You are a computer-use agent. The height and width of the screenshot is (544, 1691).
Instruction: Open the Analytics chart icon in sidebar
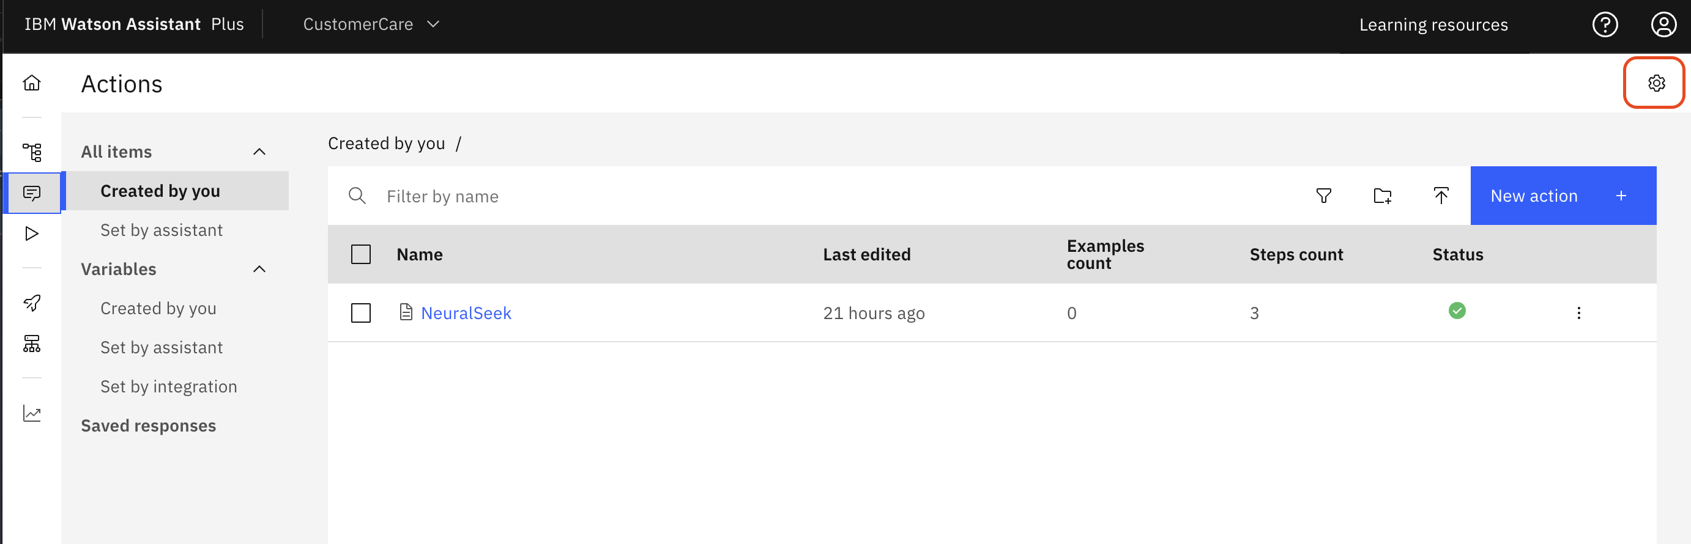[32, 413]
